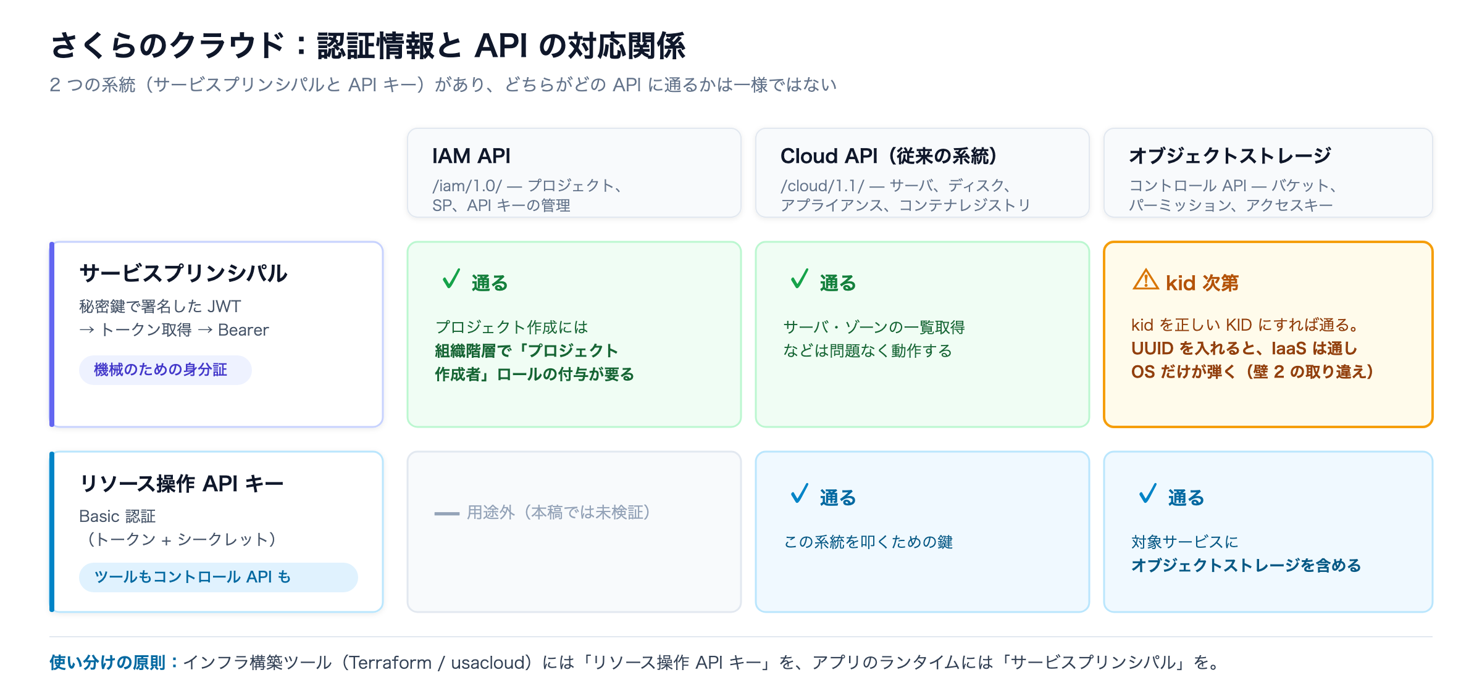Select the 'オブジェクトストレージ' column header title
Screen dimensions: 1482x691
[x=1230, y=156]
